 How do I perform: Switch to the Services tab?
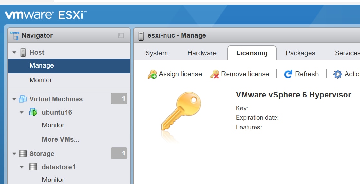click(x=347, y=53)
